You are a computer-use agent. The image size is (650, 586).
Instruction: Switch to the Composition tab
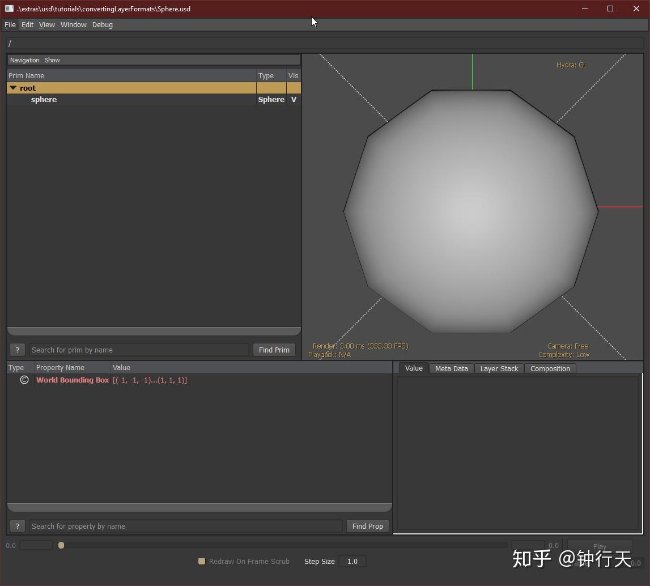click(550, 368)
